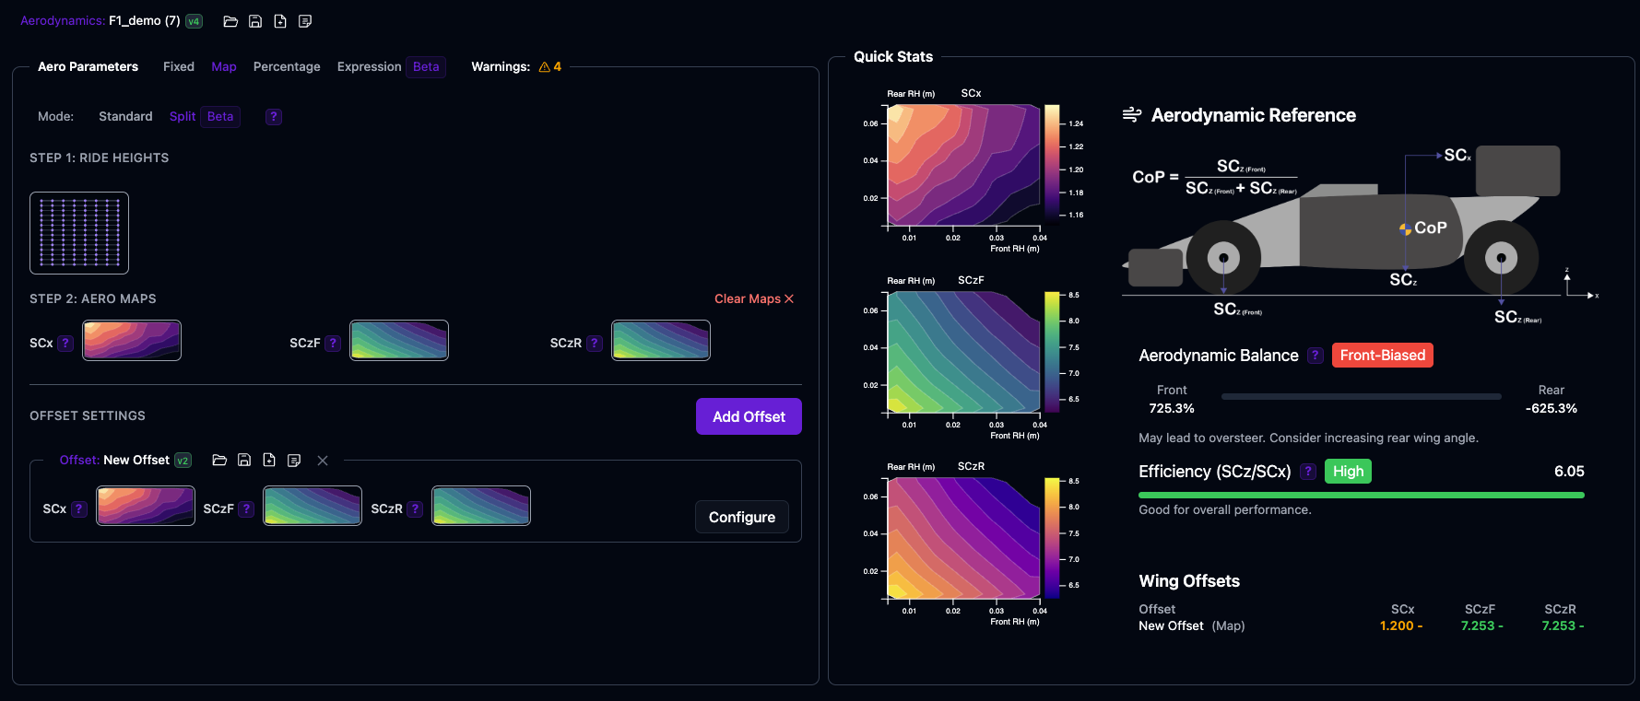Create a new aerodynamics file beside F1_demo
The image size is (1640, 701).
tap(280, 21)
